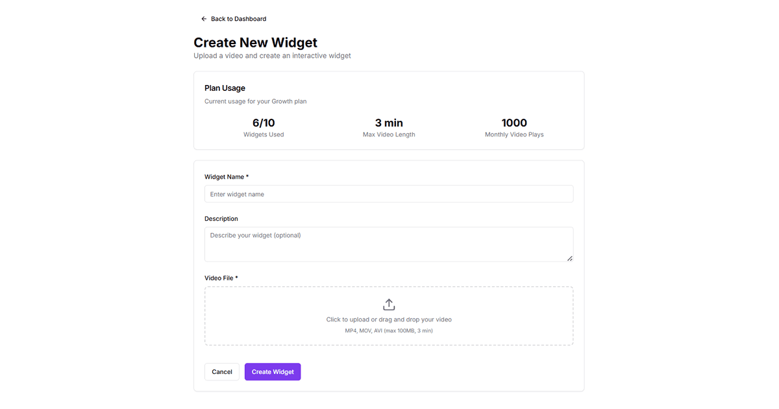779x409 pixels.
Task: Click the 3 min Max Video Length statistic
Action: 389,127
